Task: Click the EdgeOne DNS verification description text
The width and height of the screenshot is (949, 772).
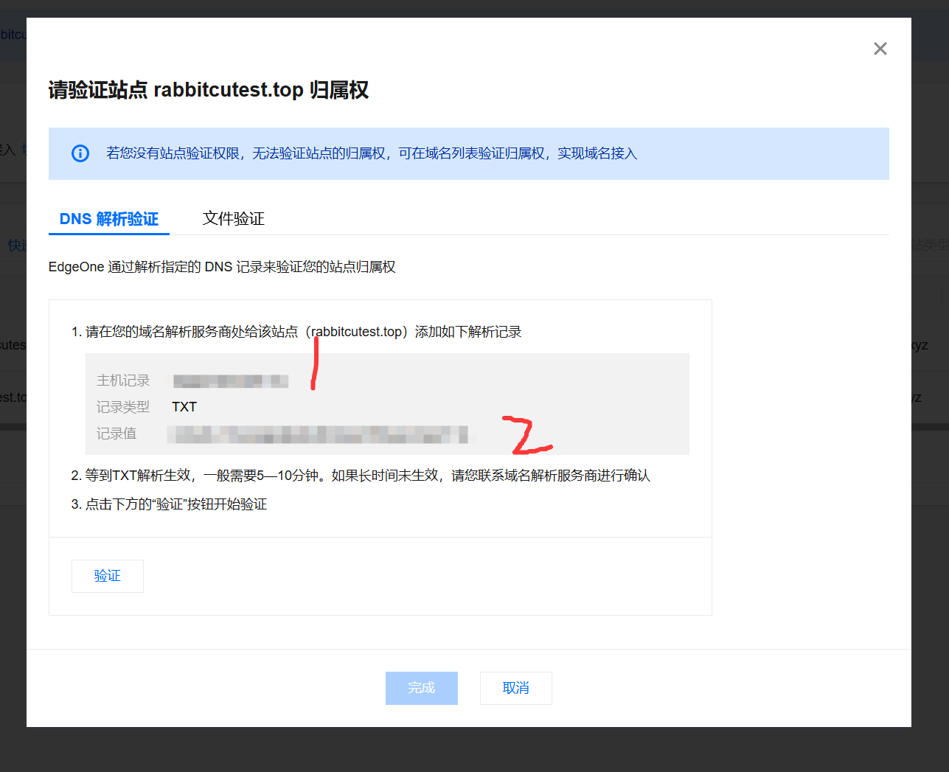Action: click(222, 267)
